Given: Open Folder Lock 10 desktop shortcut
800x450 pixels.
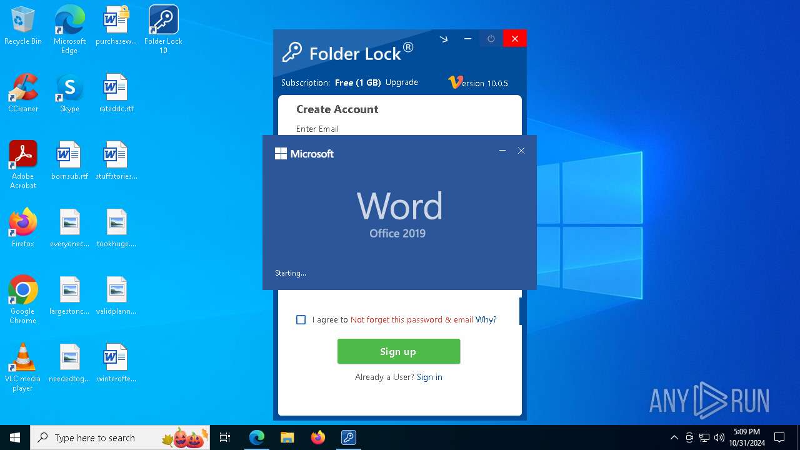Looking at the screenshot, I should tap(163, 29).
